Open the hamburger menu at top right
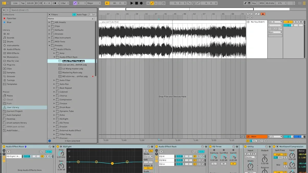Screen dimensions: 308x173 304,3
